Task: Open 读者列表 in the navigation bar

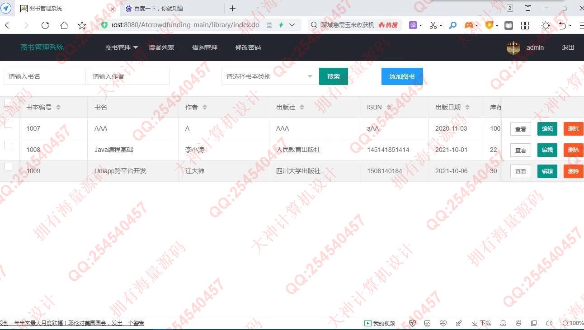Action: pos(161,47)
